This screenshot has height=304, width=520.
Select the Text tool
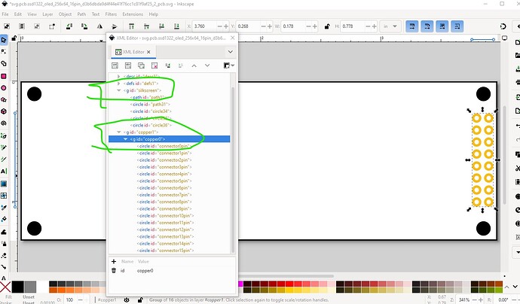tap(4, 172)
